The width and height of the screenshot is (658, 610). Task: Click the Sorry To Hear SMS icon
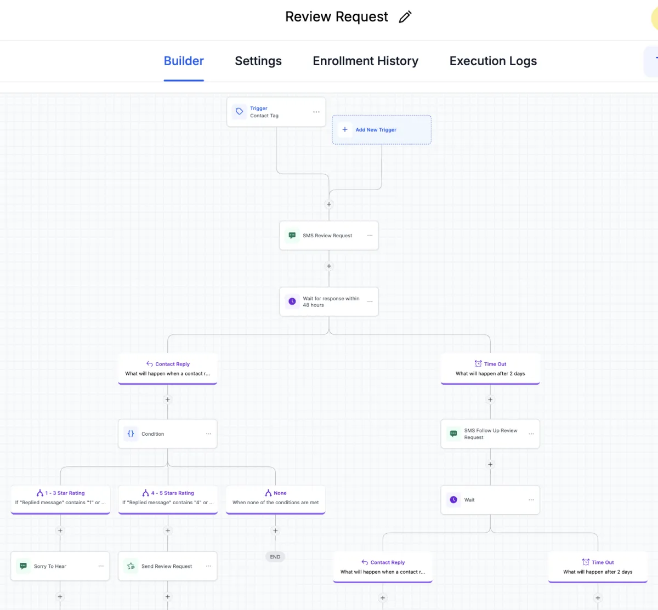click(23, 566)
